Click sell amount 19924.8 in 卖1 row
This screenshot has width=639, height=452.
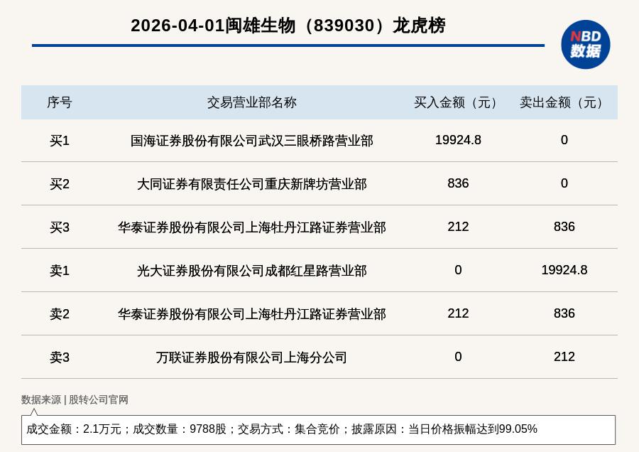564,270
